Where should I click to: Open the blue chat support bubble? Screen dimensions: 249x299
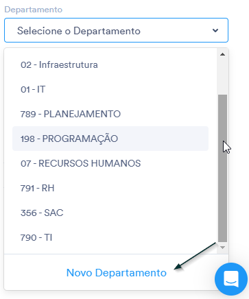click(x=231, y=279)
